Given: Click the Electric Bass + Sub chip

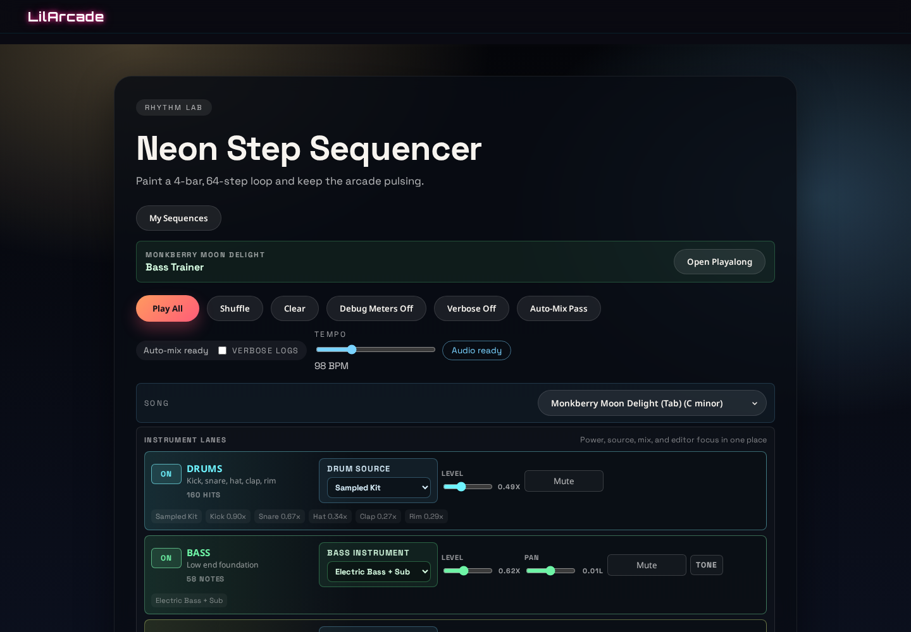Looking at the screenshot, I should (189, 600).
